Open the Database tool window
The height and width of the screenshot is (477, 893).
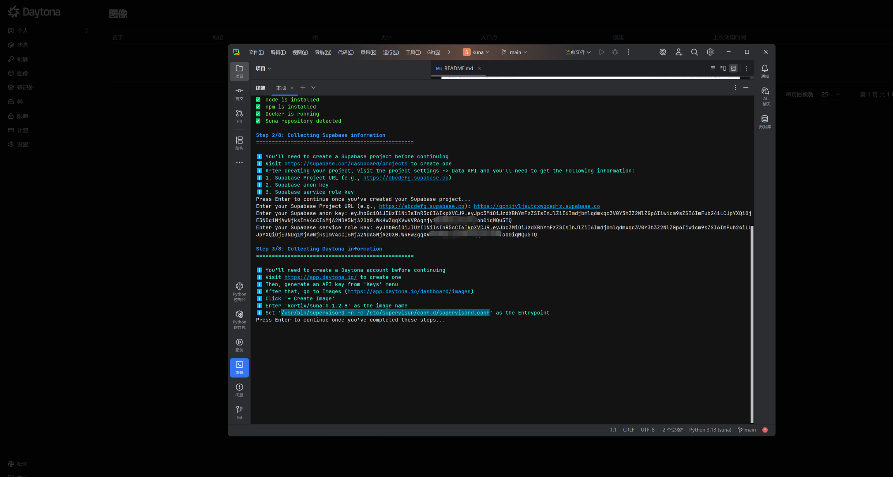point(764,121)
